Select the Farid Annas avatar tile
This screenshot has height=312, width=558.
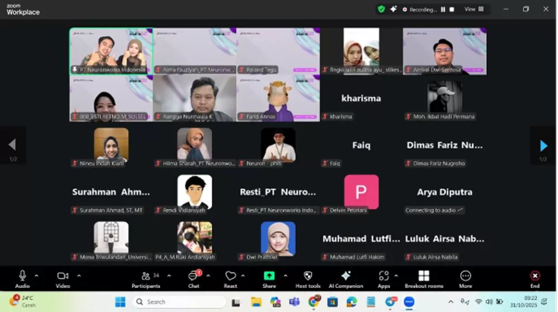(x=278, y=98)
